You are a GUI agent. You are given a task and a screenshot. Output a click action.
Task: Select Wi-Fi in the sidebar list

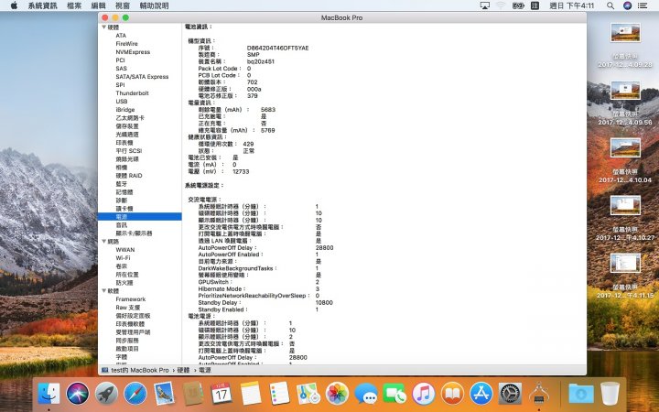coord(123,258)
